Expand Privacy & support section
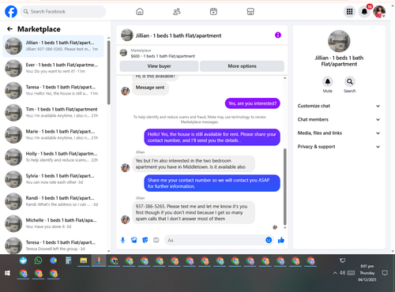This screenshot has width=395, height=292. pos(339,147)
